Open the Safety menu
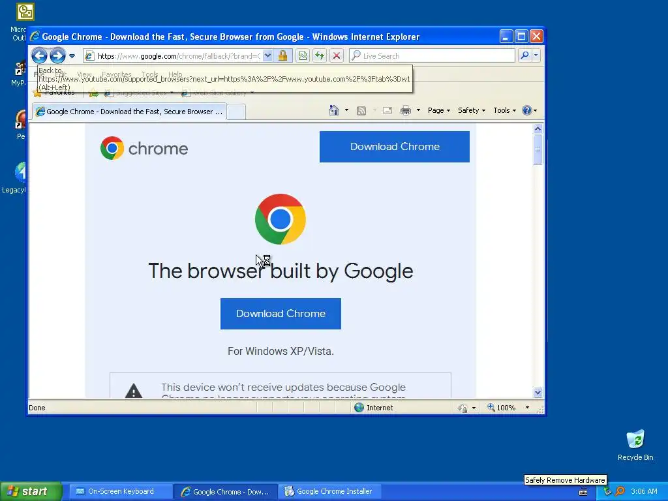The image size is (668, 501). [472, 110]
